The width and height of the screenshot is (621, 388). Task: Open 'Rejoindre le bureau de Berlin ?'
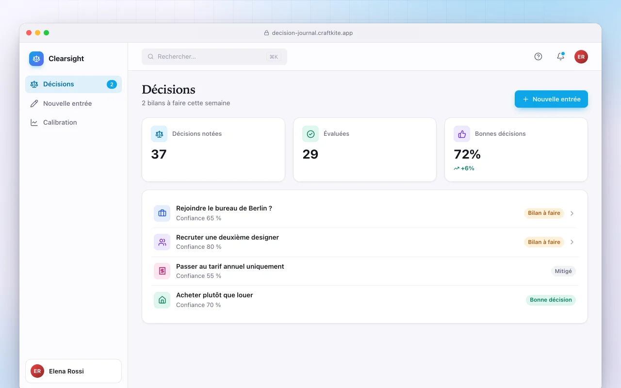click(x=365, y=213)
